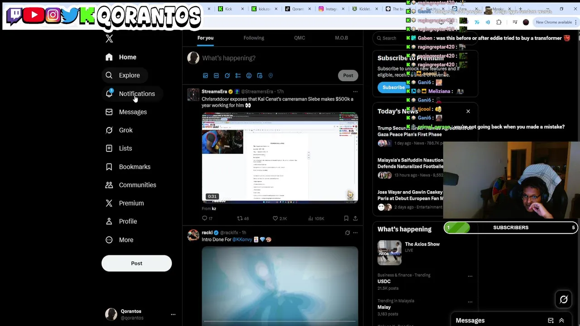Screen dimensions: 580x326
Task: Open more options on racki post
Action: pos(355,233)
